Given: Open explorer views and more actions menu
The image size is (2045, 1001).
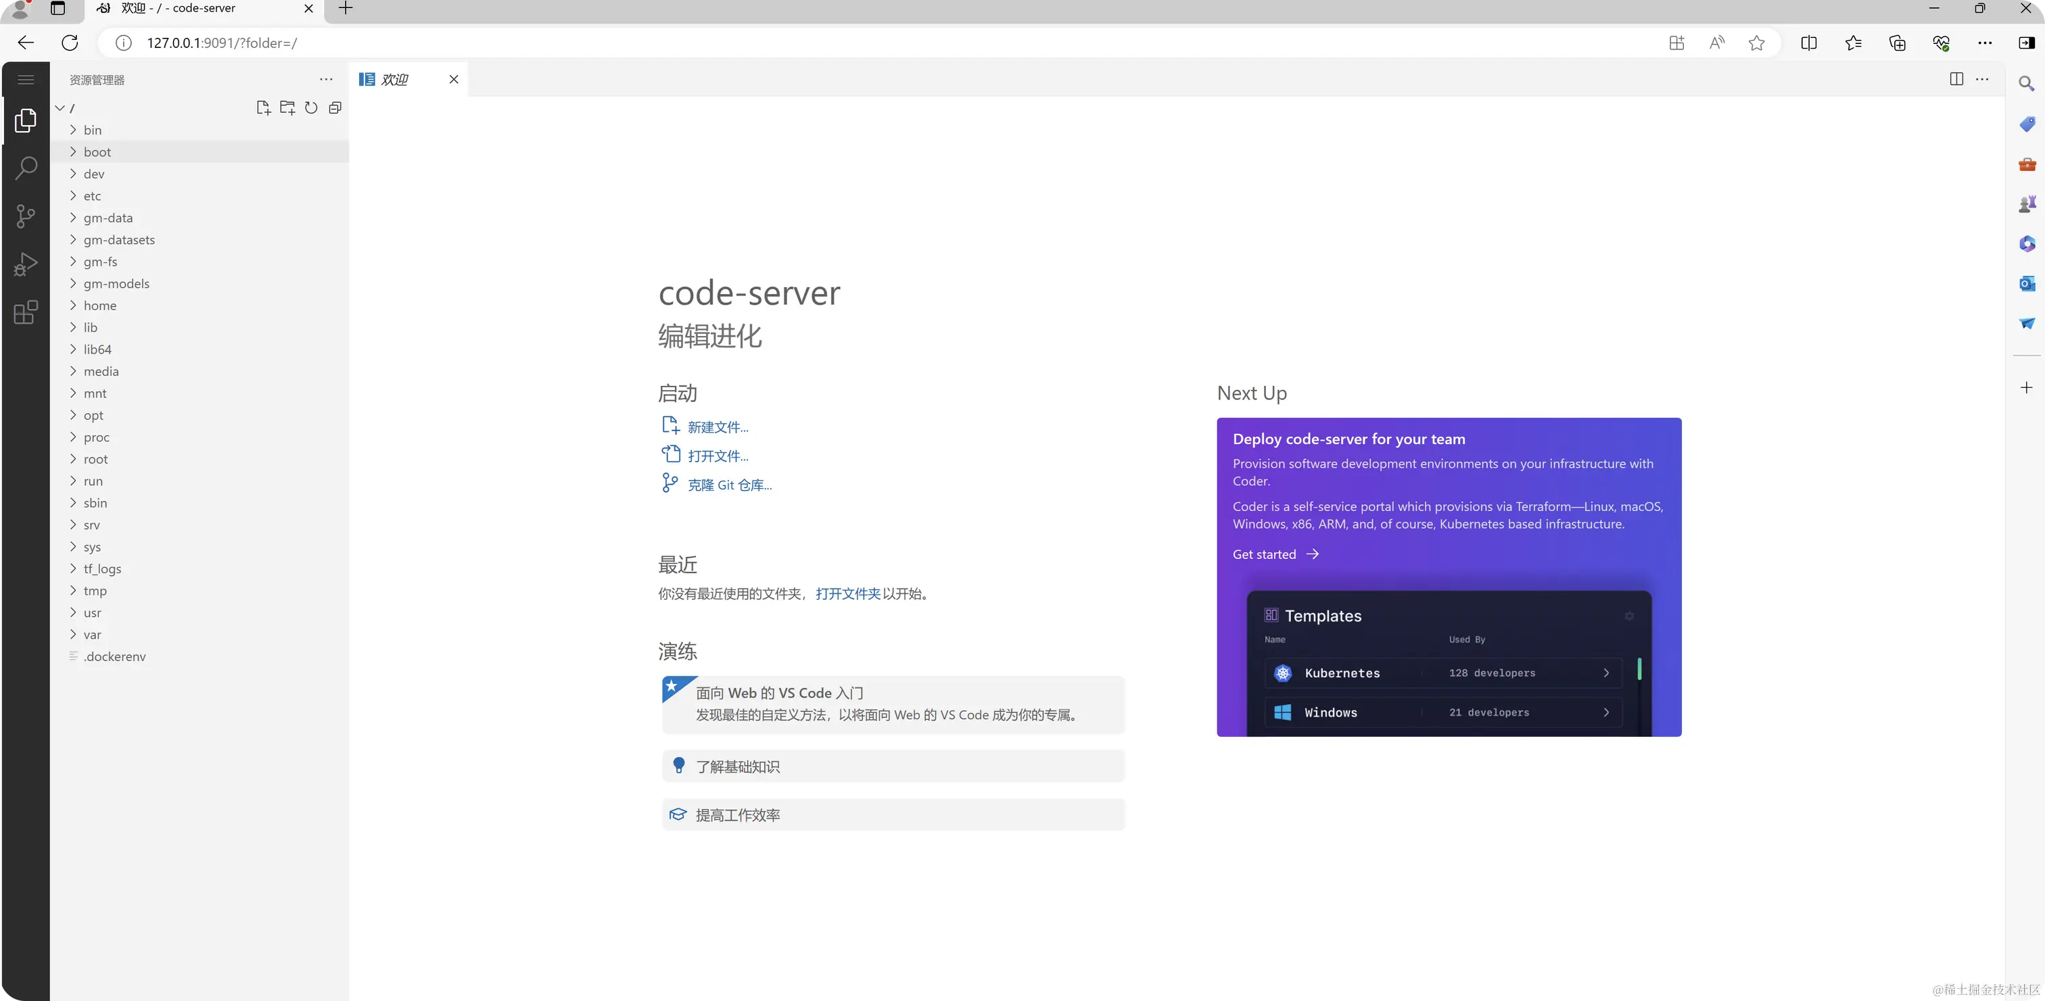Looking at the screenshot, I should 325,79.
